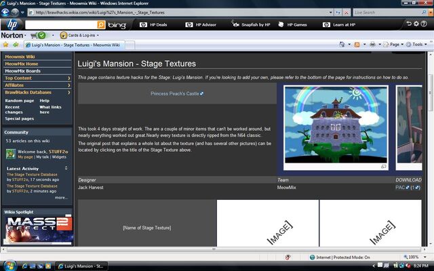The width and height of the screenshot is (434, 271).
Task: Click the Home icon in command bar
Action: pyautogui.click(x=342, y=44)
